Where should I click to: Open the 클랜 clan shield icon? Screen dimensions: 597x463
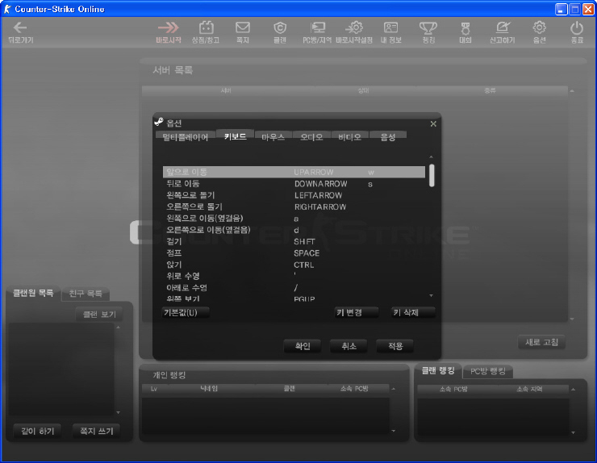click(280, 27)
